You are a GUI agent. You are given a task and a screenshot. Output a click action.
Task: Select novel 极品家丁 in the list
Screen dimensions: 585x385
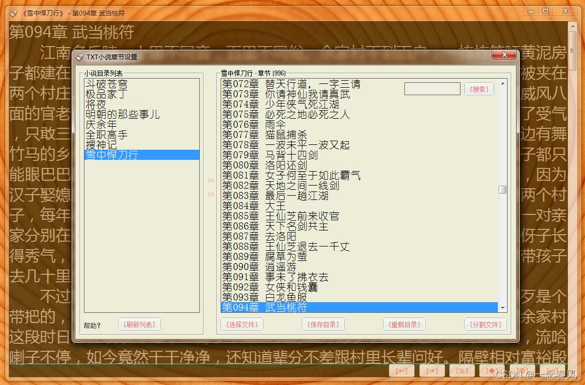pyautogui.click(x=142, y=94)
